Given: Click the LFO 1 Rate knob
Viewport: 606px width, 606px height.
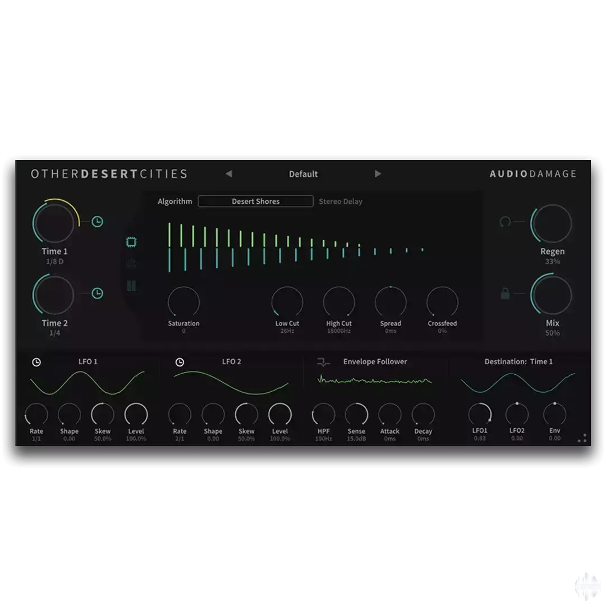Looking at the screenshot, I should tap(36, 414).
